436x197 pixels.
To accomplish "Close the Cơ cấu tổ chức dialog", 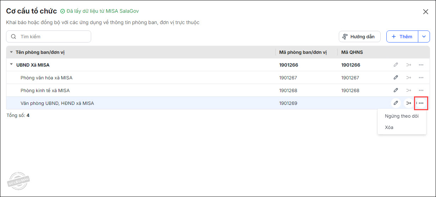I will (426, 12).
